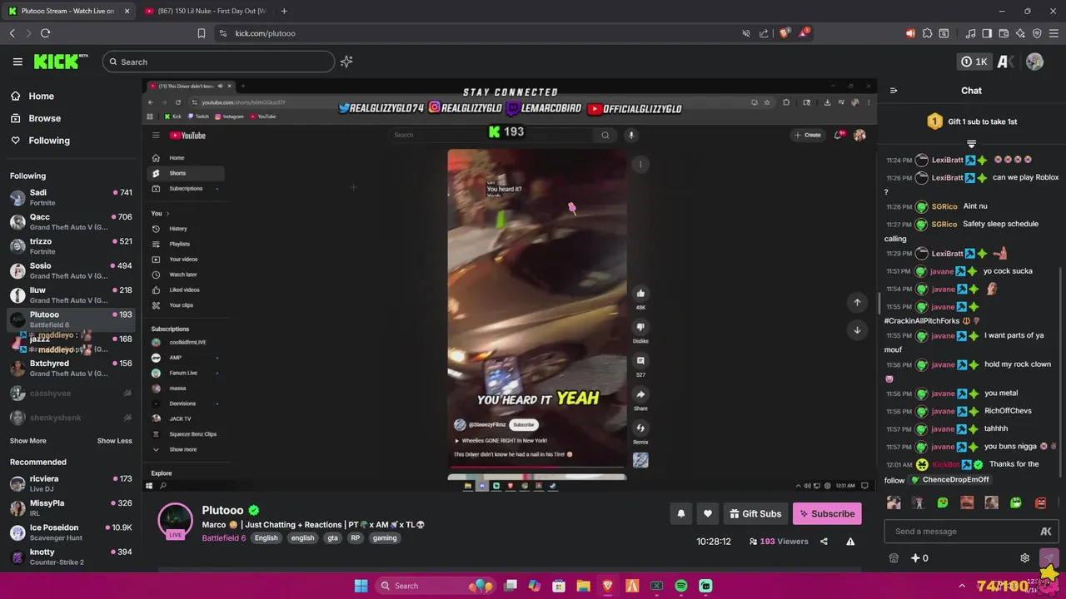Click the gta tag
This screenshot has width=1066, height=599.
(x=332, y=538)
